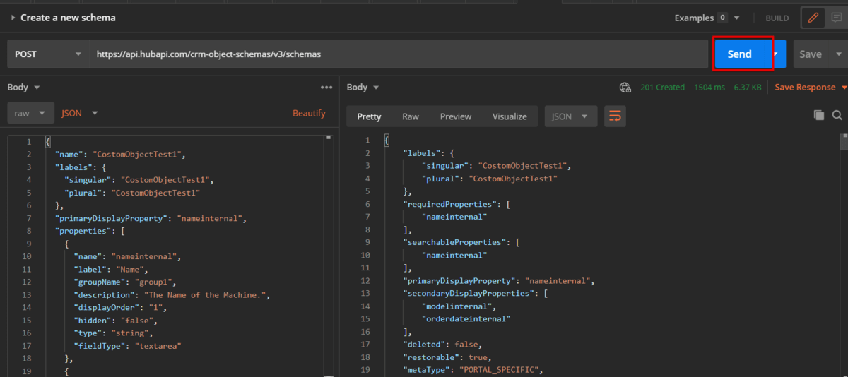
Task: Open the three-dot request body options
Action: [x=326, y=88]
